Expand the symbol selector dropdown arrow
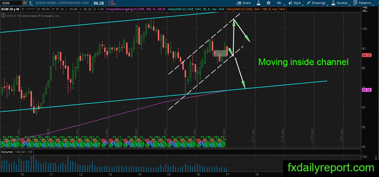The width and height of the screenshot is (379, 177). [25, 3]
